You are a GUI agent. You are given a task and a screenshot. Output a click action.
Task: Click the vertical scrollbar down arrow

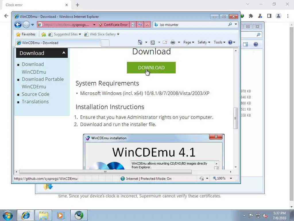click(235, 167)
